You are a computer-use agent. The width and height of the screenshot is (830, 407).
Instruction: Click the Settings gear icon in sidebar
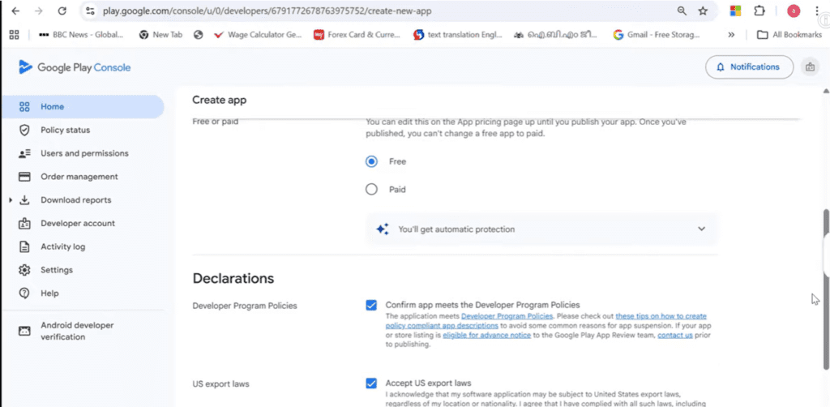click(24, 270)
